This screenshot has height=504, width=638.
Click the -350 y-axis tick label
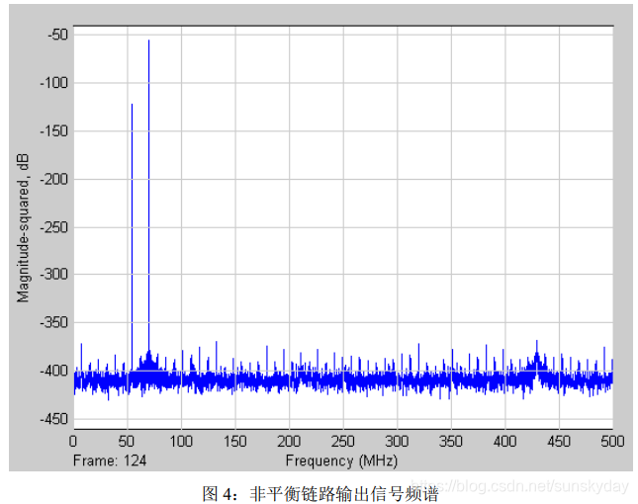click(53, 322)
